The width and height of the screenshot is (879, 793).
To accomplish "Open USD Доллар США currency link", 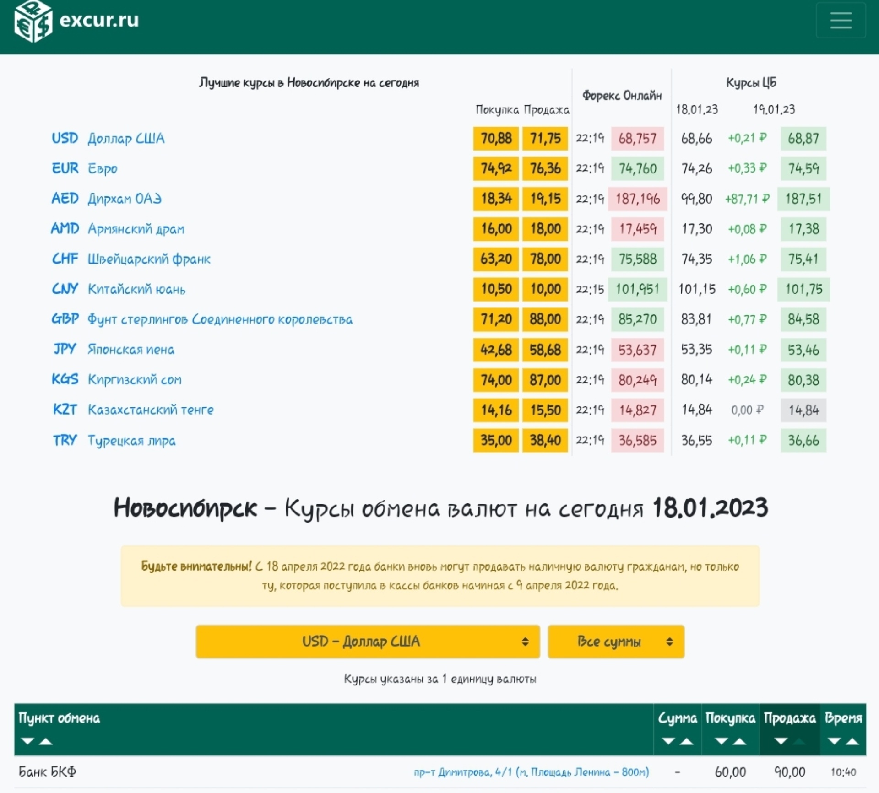I will tap(108, 138).
